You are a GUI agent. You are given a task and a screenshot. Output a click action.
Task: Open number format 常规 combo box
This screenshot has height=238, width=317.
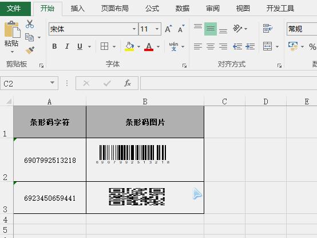(302, 29)
